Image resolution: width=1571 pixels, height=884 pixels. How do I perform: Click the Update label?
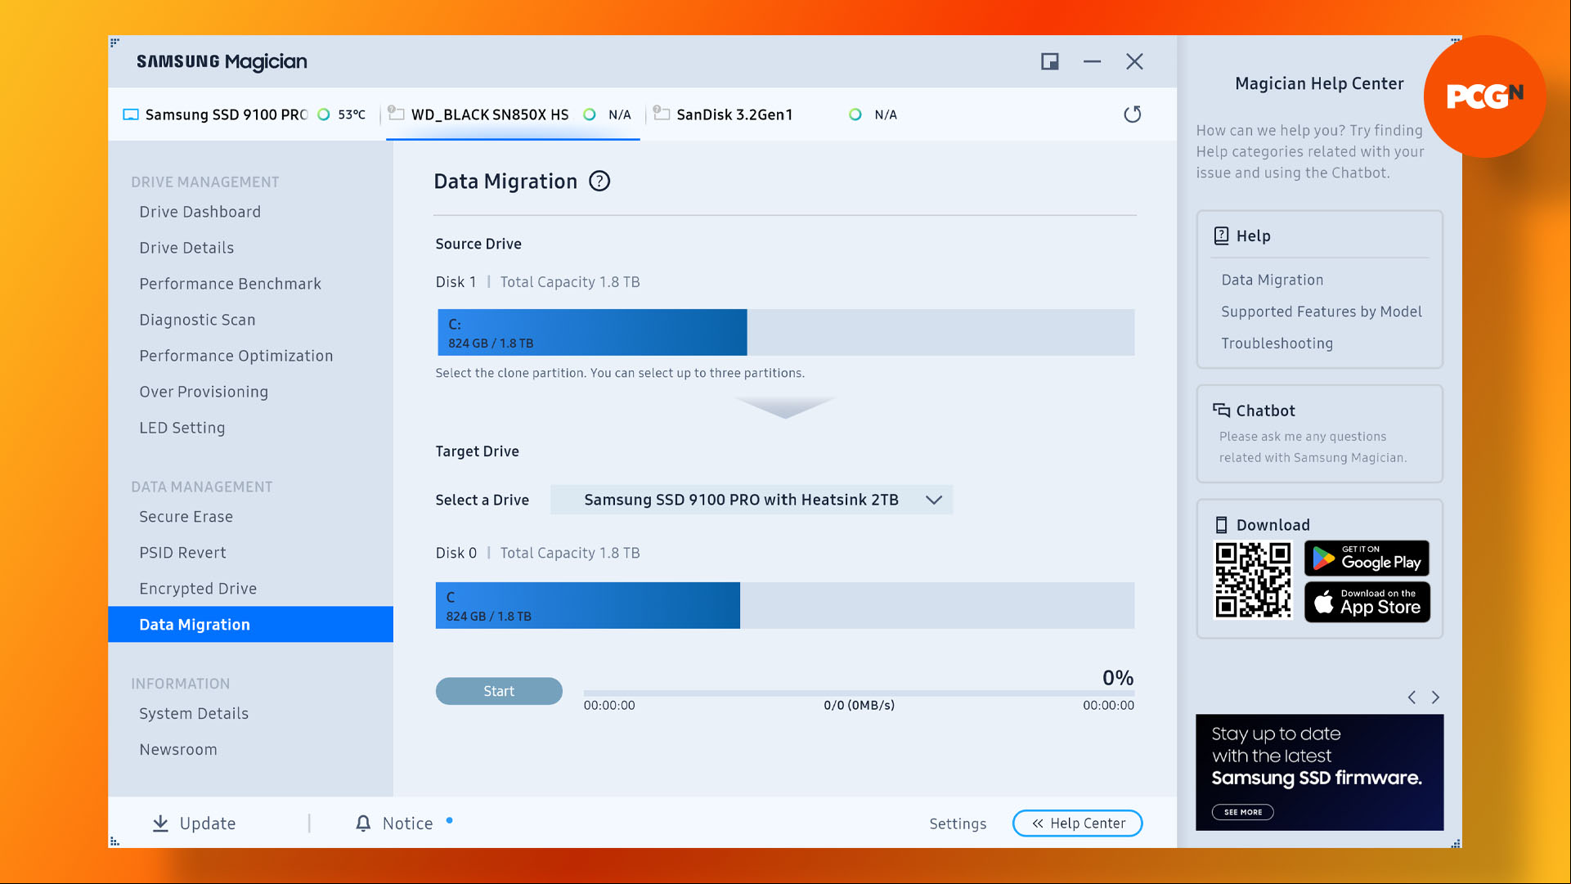(208, 823)
